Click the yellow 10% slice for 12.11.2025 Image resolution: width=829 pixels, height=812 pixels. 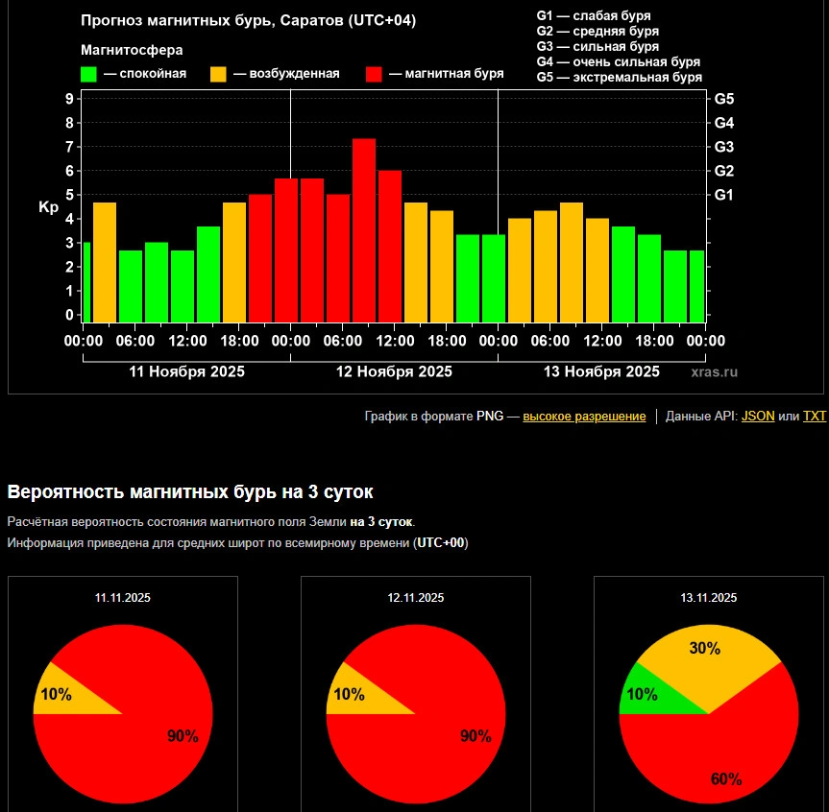point(351,696)
